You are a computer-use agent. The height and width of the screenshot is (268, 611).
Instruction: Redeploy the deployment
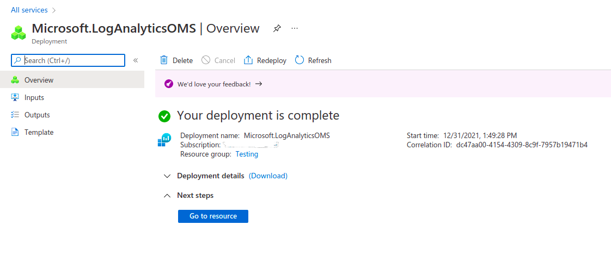(265, 60)
